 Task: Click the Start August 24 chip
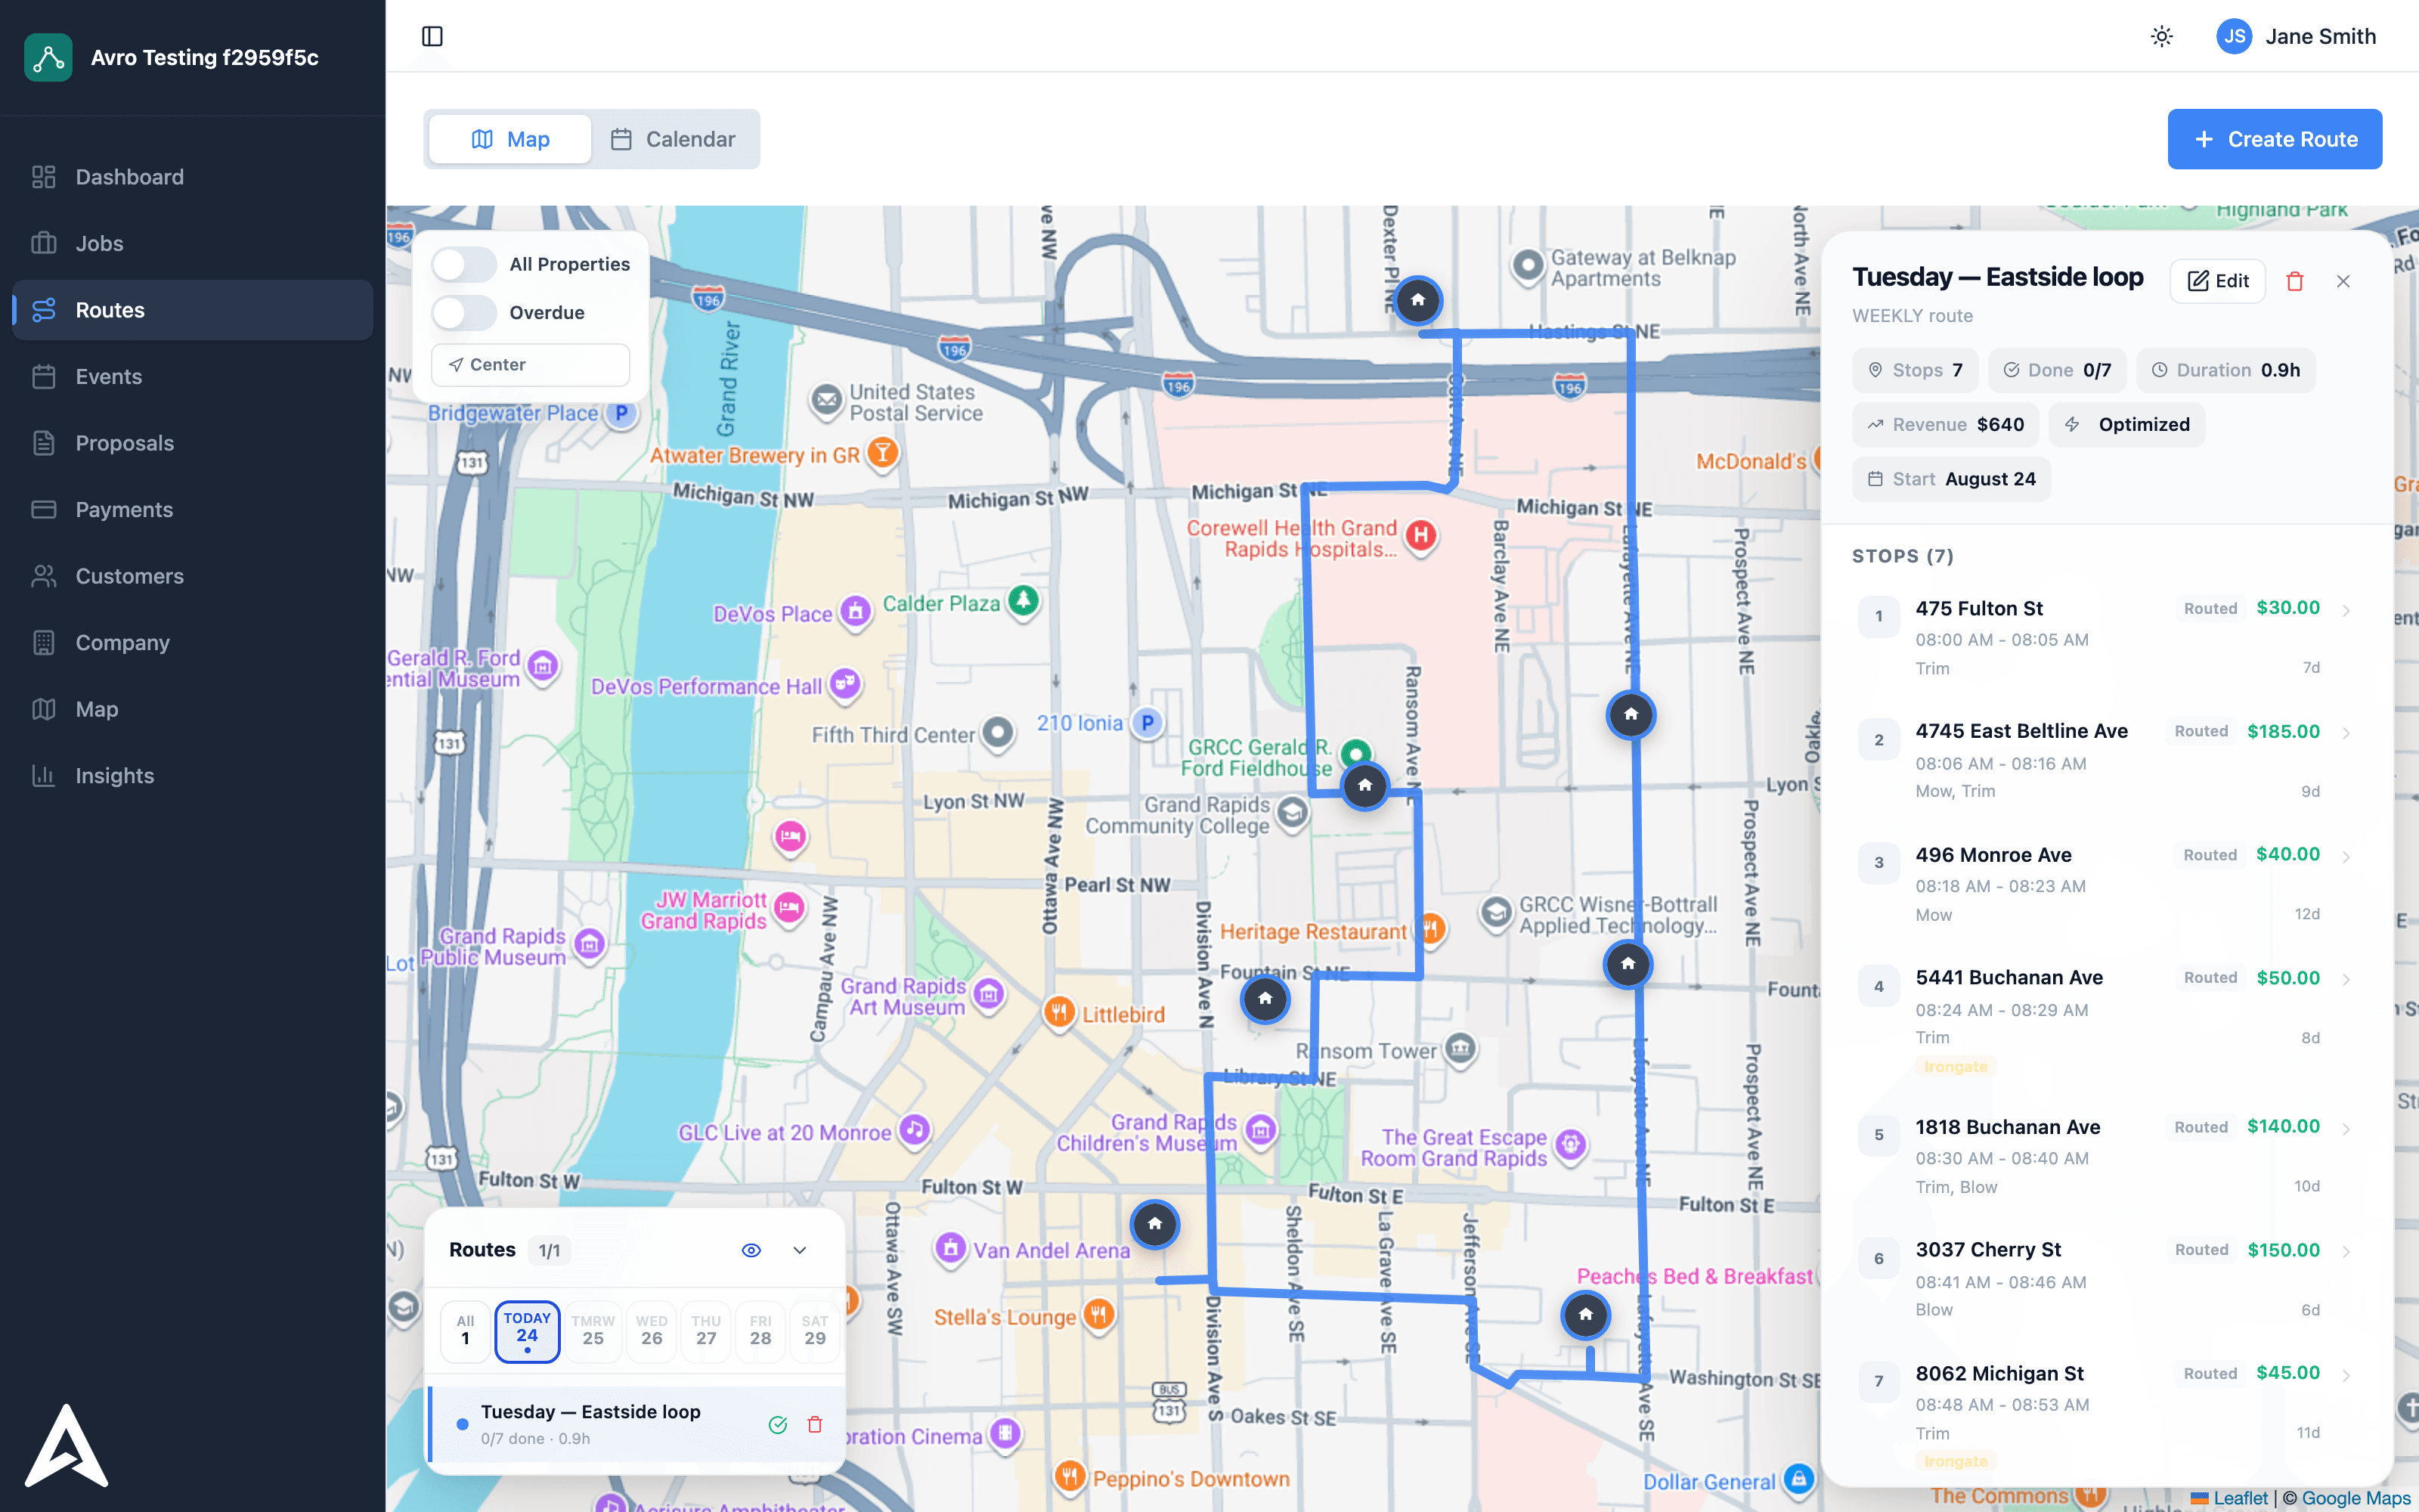tap(1951, 479)
